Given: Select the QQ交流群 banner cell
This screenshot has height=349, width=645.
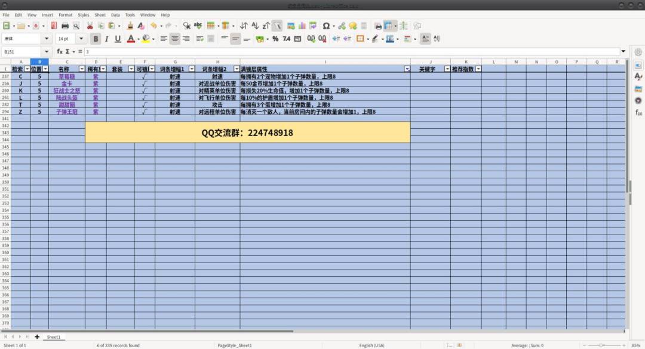Looking at the screenshot, I should pos(248,132).
